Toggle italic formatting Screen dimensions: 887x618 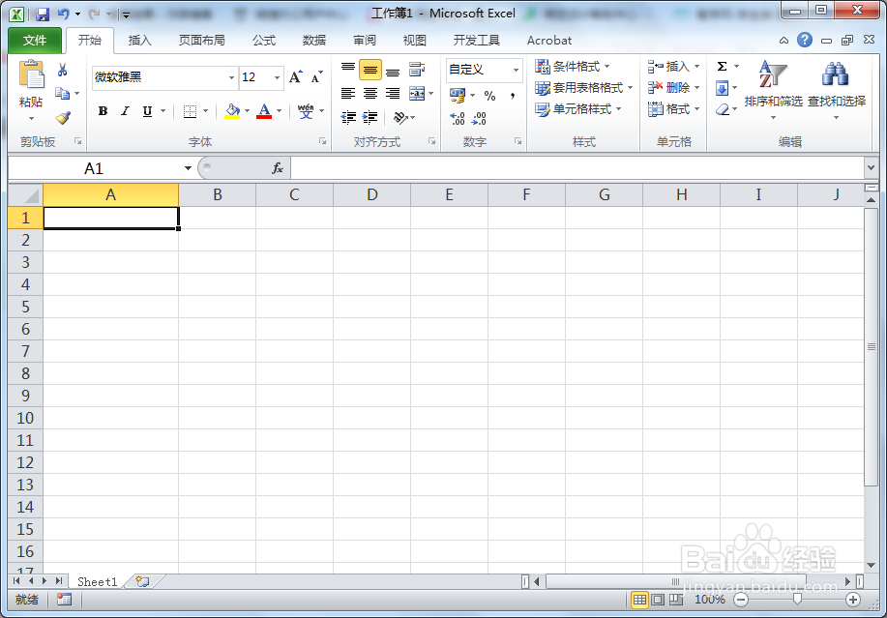[125, 111]
